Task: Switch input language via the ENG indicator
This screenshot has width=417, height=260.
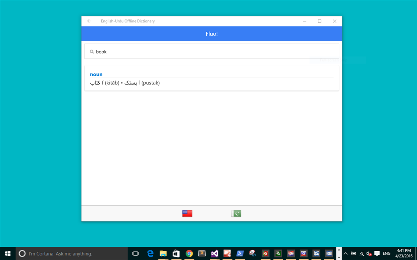Action: (387, 253)
